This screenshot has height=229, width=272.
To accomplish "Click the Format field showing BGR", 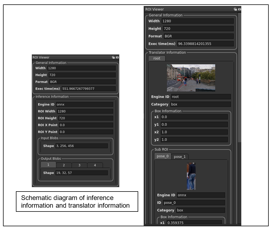I will [199, 36].
